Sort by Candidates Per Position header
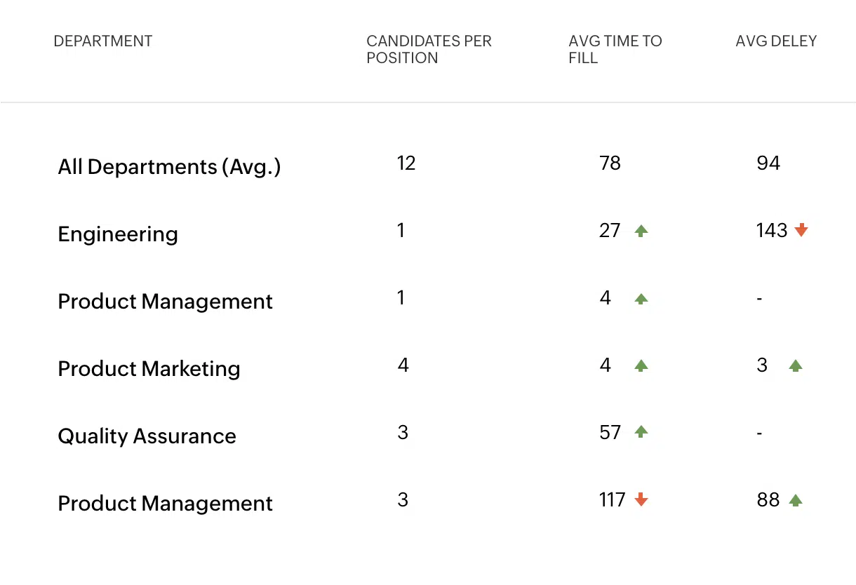 click(x=429, y=50)
